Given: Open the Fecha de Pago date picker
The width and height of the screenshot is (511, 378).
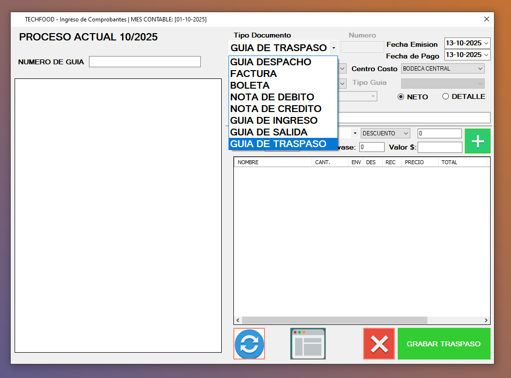Looking at the screenshot, I should point(486,55).
